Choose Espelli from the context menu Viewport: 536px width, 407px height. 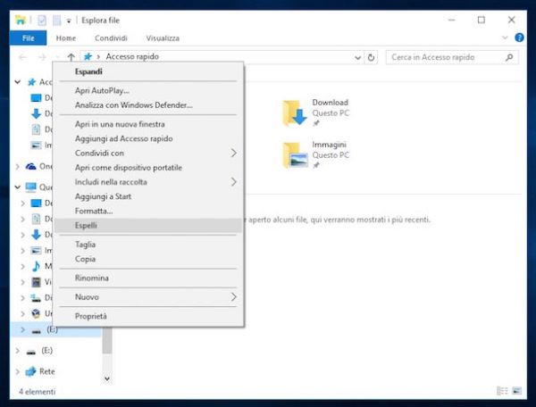click(x=86, y=227)
